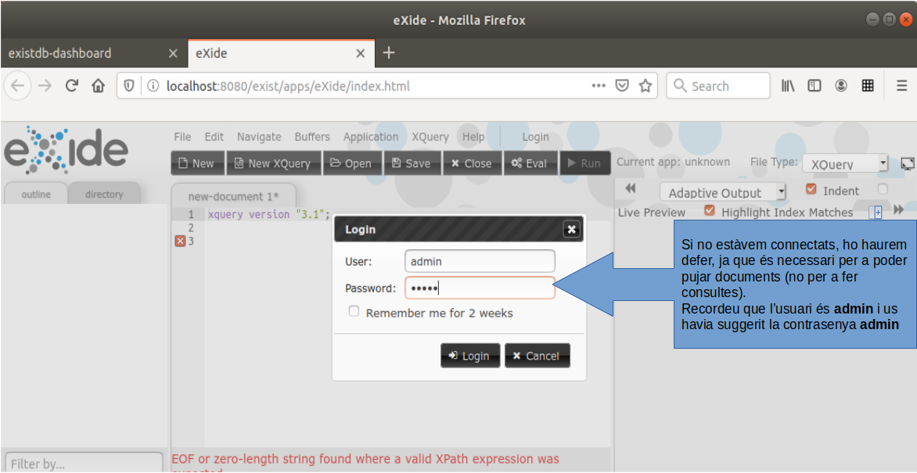Image resolution: width=917 pixels, height=473 pixels.
Task: Click the Password input field
Action: (x=480, y=288)
